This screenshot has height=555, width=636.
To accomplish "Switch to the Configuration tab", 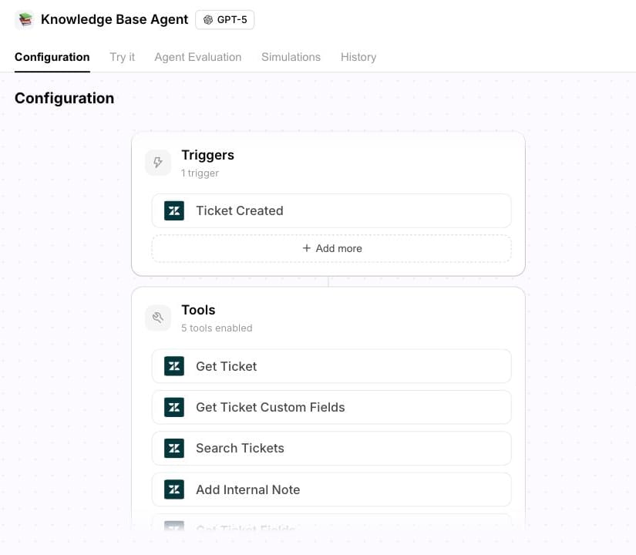I will tap(52, 57).
